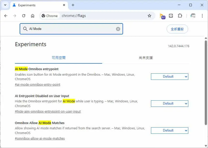208x148 pixels.
Task: Clear the AI Mode search text
Action: pos(118,29)
